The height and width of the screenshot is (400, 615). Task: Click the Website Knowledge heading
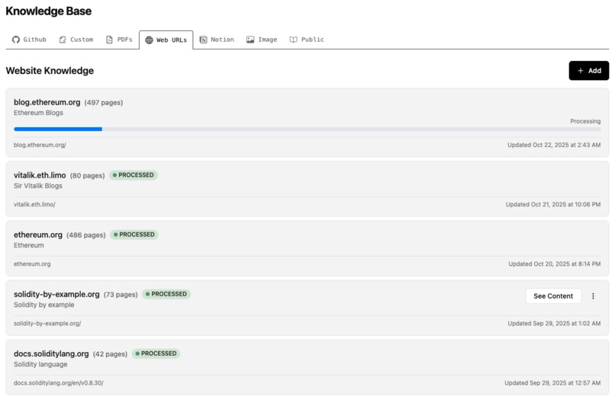pyautogui.click(x=50, y=71)
